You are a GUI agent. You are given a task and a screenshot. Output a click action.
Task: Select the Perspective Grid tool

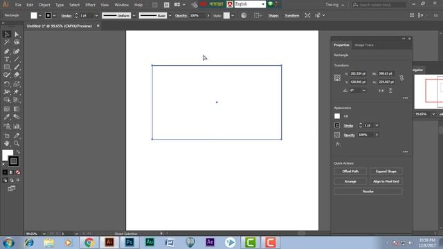click(x=17, y=100)
